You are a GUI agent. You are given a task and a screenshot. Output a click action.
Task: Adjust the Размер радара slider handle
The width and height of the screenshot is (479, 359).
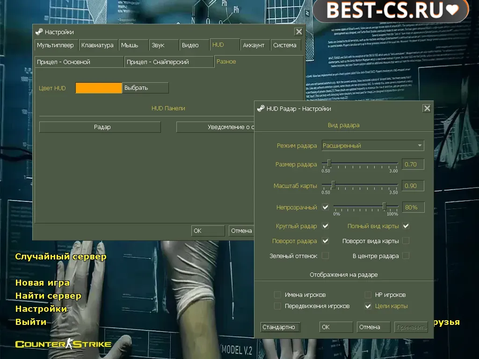coord(329,163)
